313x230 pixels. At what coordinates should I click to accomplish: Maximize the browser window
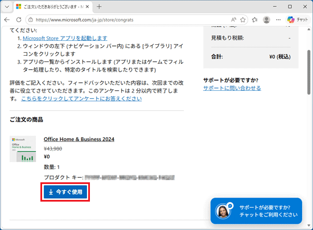[290, 7]
